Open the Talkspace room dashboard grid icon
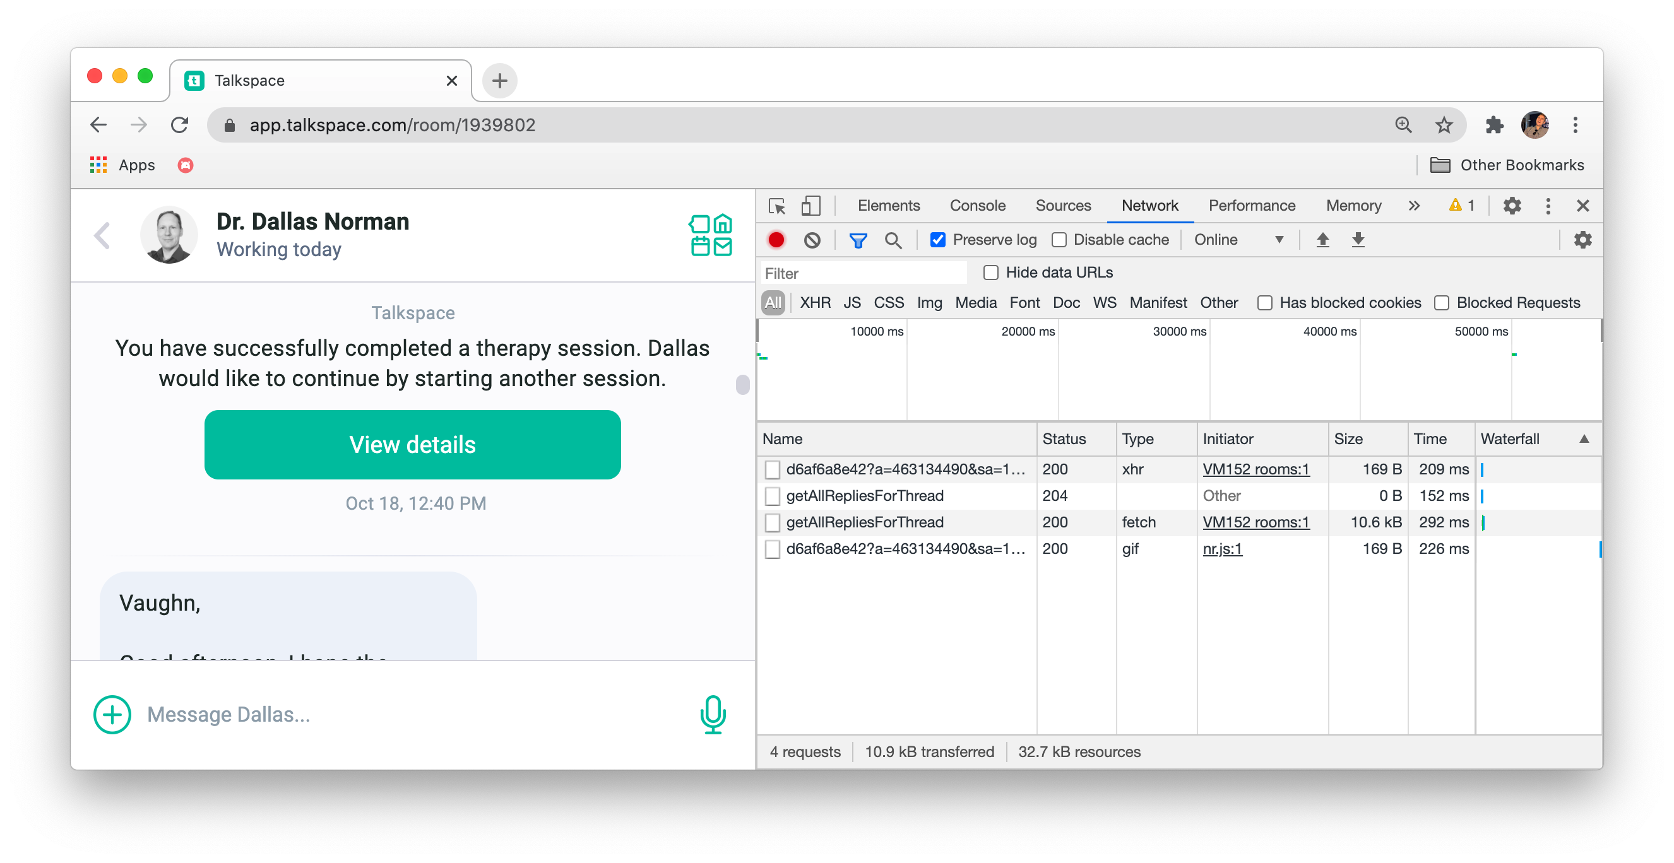Screen dimensions: 1674x863 click(710, 235)
